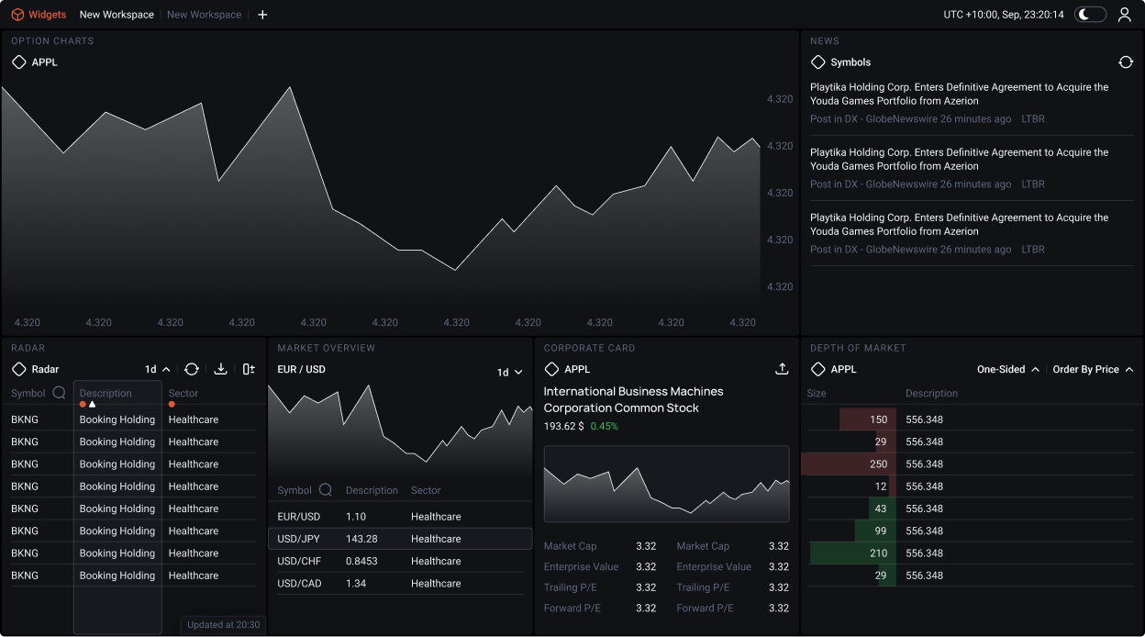Click the UTC +10:00 clock display
This screenshot has height=637, width=1145.
coord(1004,15)
